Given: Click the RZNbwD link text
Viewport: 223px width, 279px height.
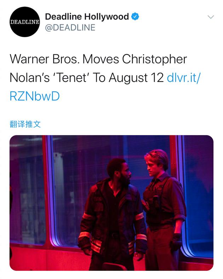Looking at the screenshot, I should click(x=35, y=96).
